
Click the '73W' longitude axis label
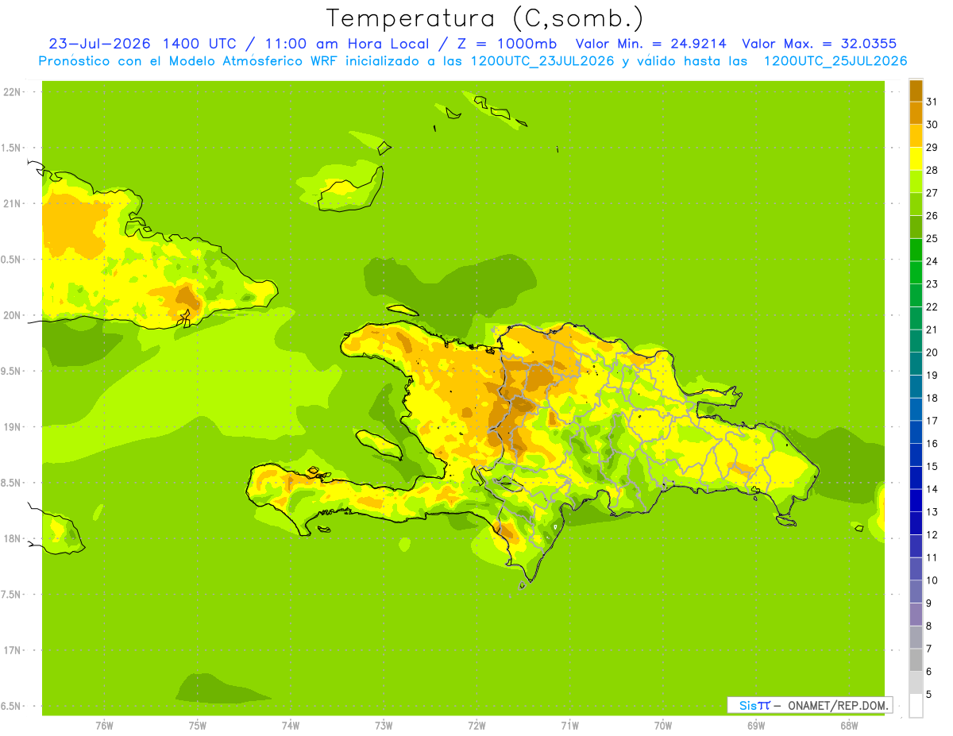click(384, 726)
